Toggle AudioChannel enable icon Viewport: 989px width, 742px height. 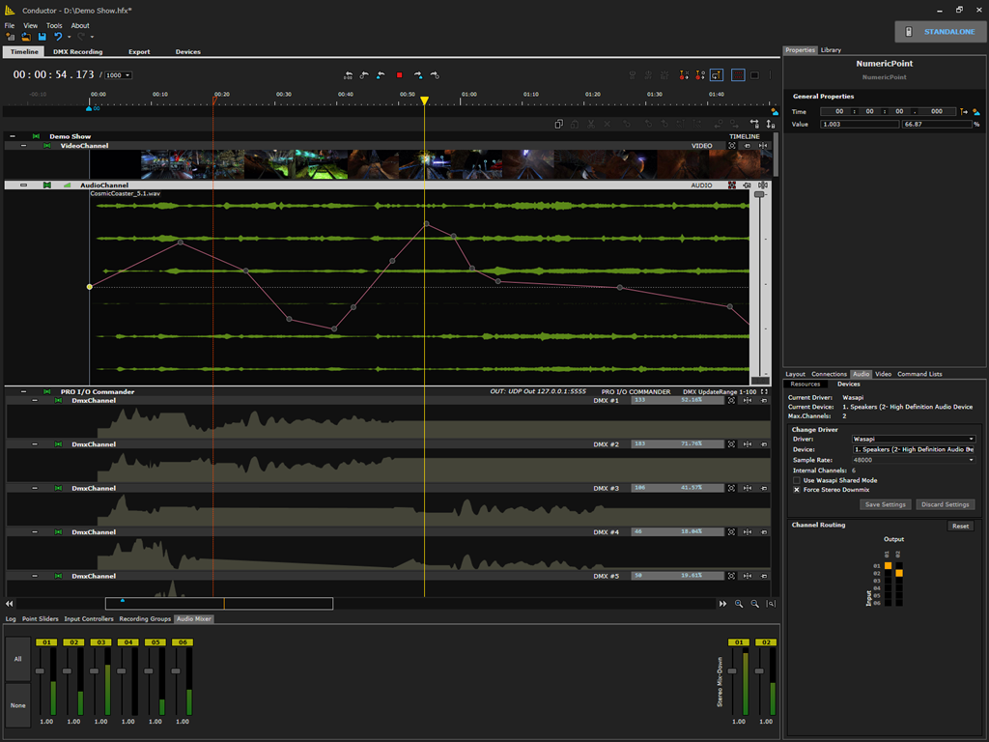point(46,185)
